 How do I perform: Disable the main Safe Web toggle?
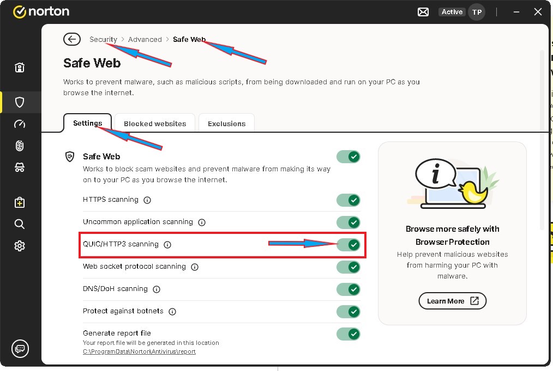point(348,157)
